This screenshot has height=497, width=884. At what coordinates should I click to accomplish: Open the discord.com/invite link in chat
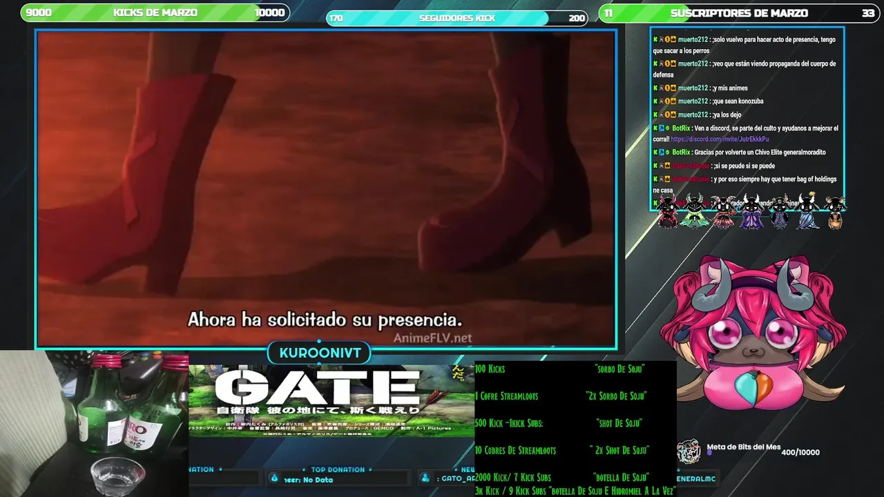tap(720, 139)
